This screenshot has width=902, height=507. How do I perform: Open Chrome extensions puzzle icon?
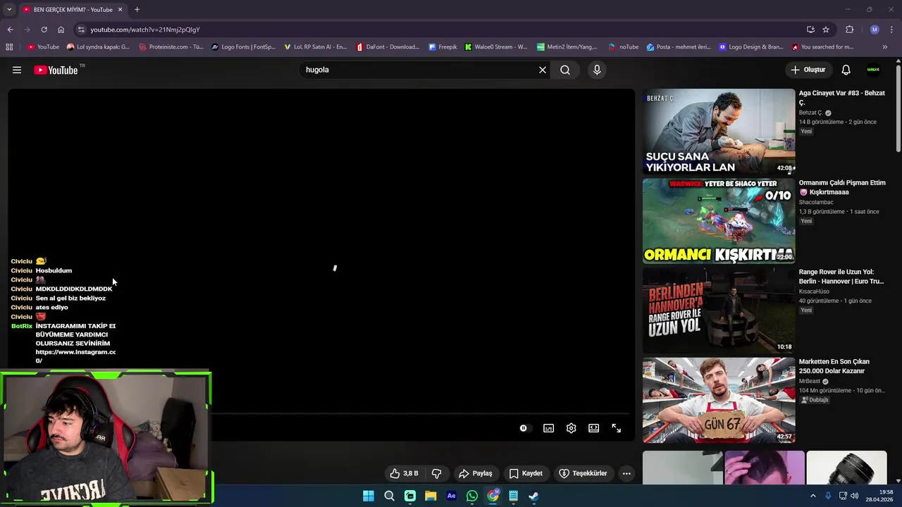pyautogui.click(x=849, y=30)
